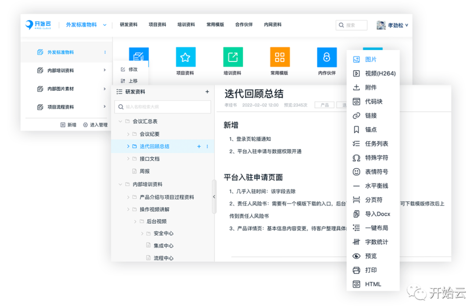Insert a 任务列表 checklist
This screenshot has height=306, width=474.
[x=376, y=143]
